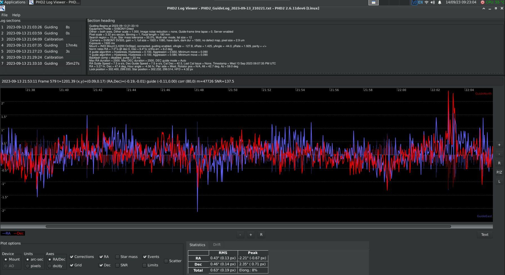Click the graph's horizontal scrollbar

(248, 226)
